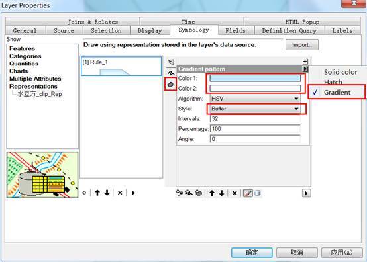
Task: Open the Algorithm HSV dropdown
Action: (255, 99)
